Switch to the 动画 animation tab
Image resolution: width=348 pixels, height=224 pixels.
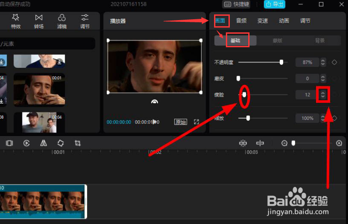(284, 21)
